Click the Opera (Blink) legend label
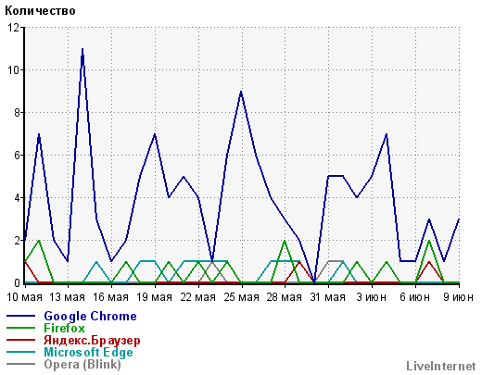Image resolution: width=482 pixels, height=375 pixels. tap(82, 365)
